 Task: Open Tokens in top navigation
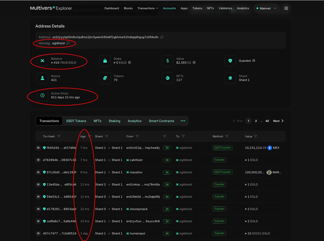click(197, 8)
